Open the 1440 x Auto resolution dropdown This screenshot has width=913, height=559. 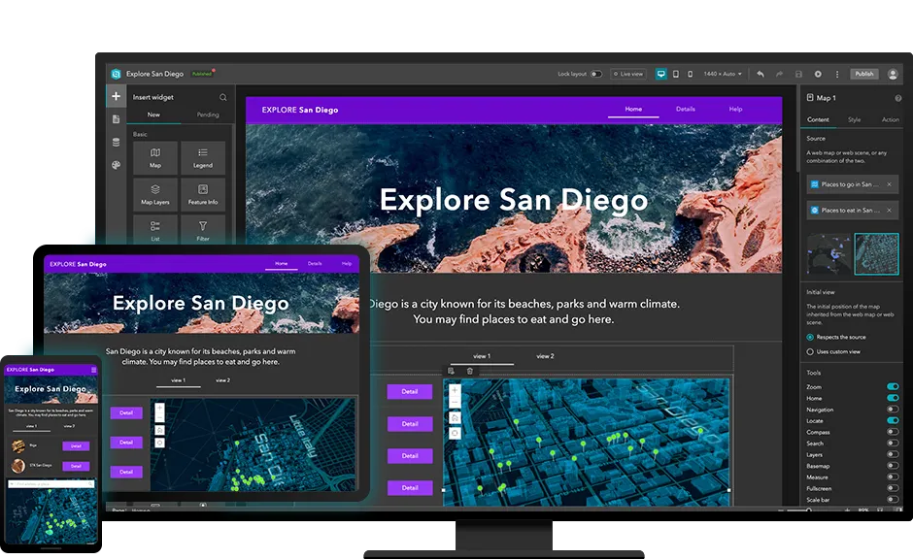(721, 74)
